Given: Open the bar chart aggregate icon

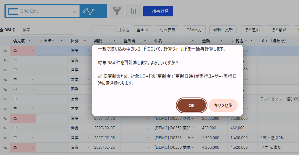Looking at the screenshot, I should click(133, 11).
